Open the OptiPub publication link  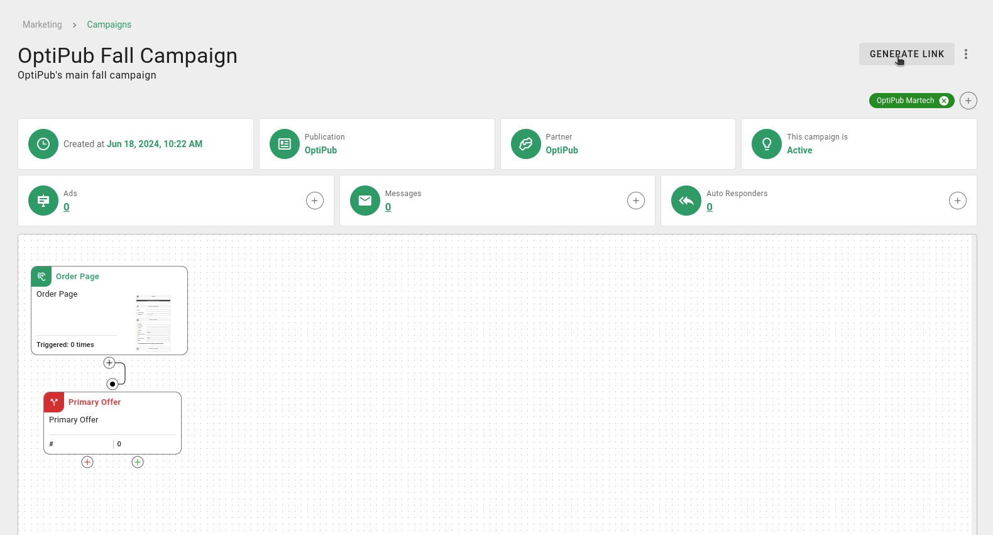tap(321, 150)
